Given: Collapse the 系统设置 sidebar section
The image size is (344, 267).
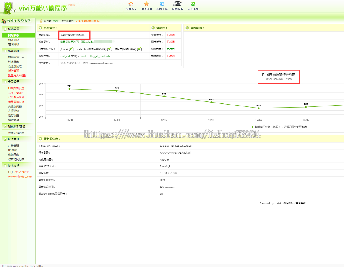Looking at the screenshot, I should coord(5,29).
